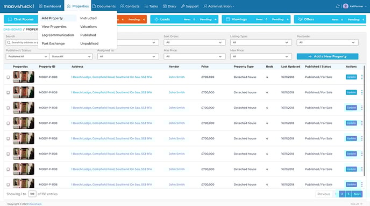Click the Chat Rooms icon tile
The height and width of the screenshot is (206, 370).
[10, 19]
